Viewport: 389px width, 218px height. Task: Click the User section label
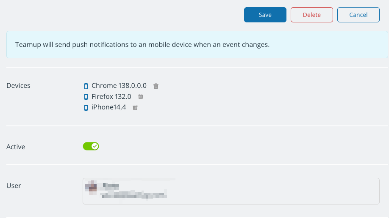pyautogui.click(x=14, y=185)
